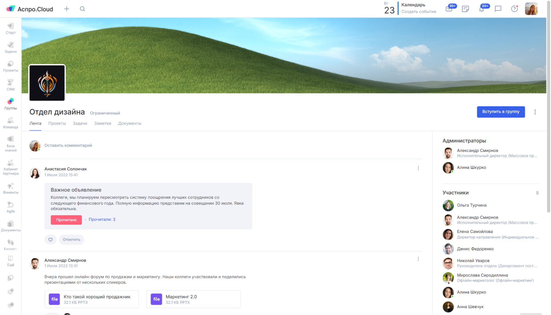Open the help question mark icon
551x315 pixels.
514,9
